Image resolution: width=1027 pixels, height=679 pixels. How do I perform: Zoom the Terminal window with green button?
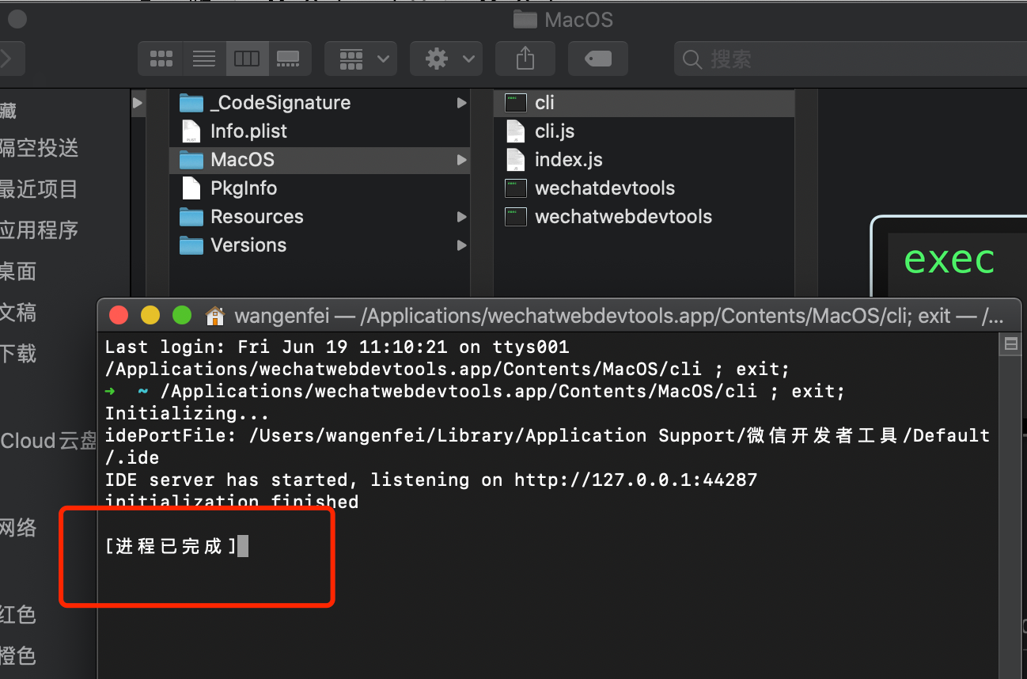182,316
